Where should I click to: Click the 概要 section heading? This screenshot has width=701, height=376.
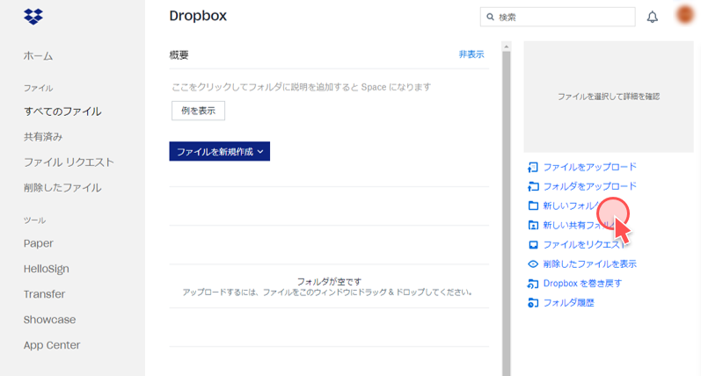pos(179,55)
